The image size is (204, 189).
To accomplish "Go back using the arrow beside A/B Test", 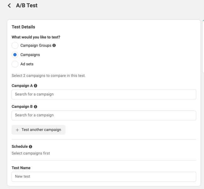I will pos(9,5).
